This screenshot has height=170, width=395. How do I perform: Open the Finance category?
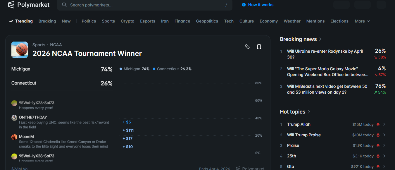[182, 21]
